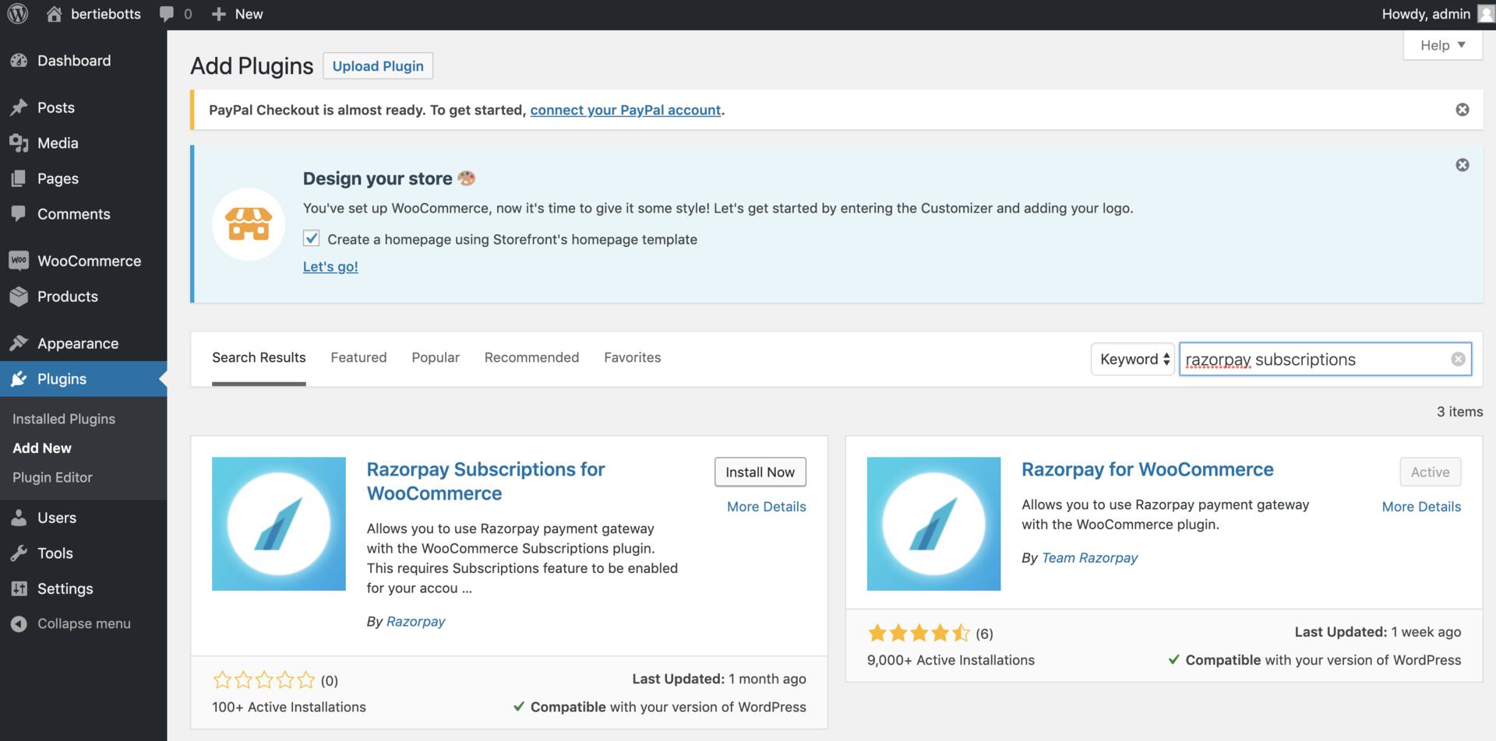The width and height of the screenshot is (1496, 741).
Task: Open the comments bubble icon in admin bar
Action: tap(167, 14)
